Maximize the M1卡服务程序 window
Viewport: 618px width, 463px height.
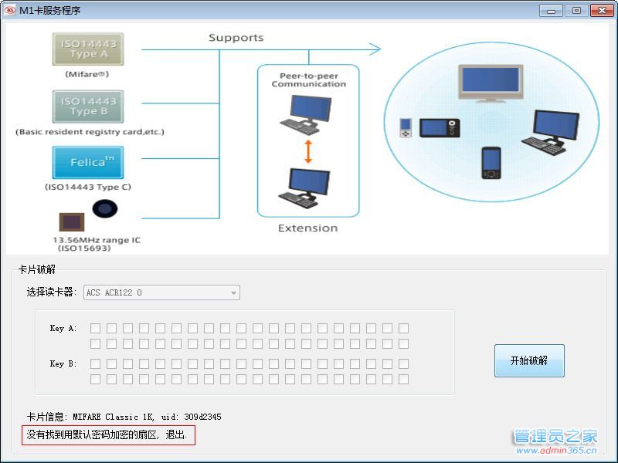576,10
